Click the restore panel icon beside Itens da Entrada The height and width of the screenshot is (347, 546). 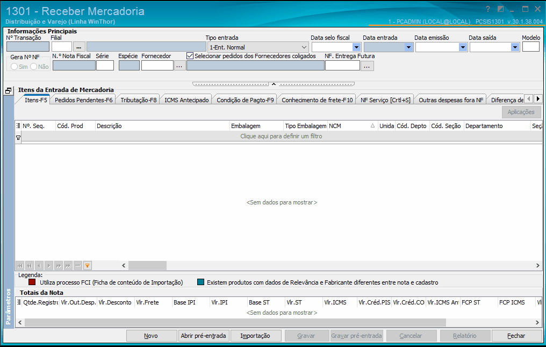click(x=9, y=91)
